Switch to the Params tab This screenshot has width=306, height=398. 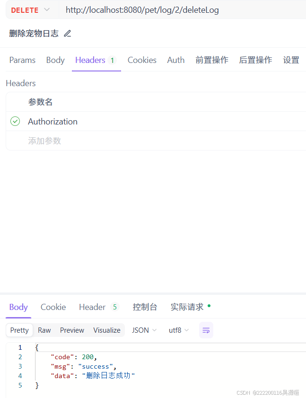point(22,60)
